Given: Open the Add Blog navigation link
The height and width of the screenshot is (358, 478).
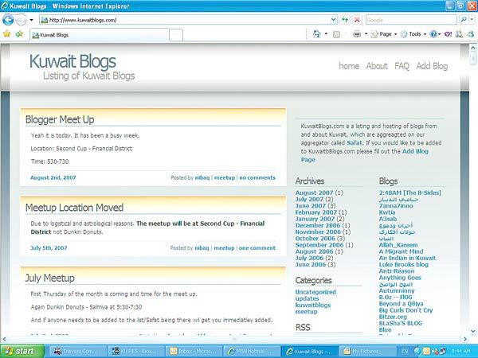Looking at the screenshot, I should [432, 66].
